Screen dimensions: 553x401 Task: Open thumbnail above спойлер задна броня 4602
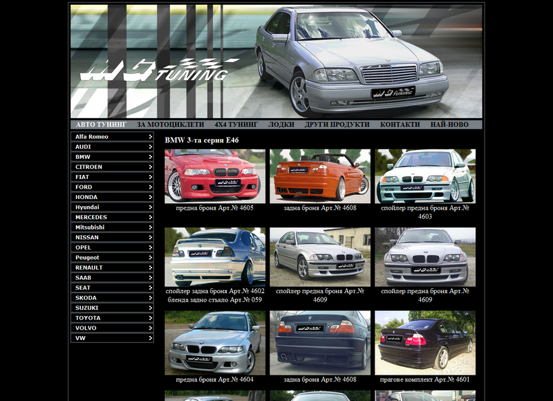point(215,257)
